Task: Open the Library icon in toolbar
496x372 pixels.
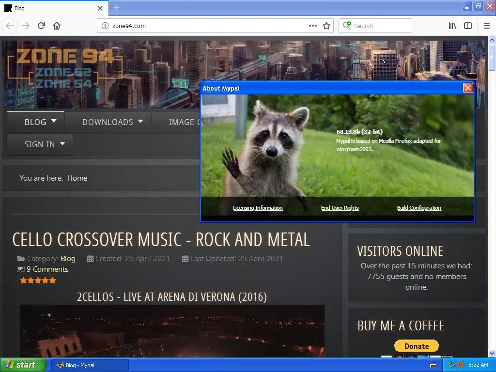Action: [452, 26]
